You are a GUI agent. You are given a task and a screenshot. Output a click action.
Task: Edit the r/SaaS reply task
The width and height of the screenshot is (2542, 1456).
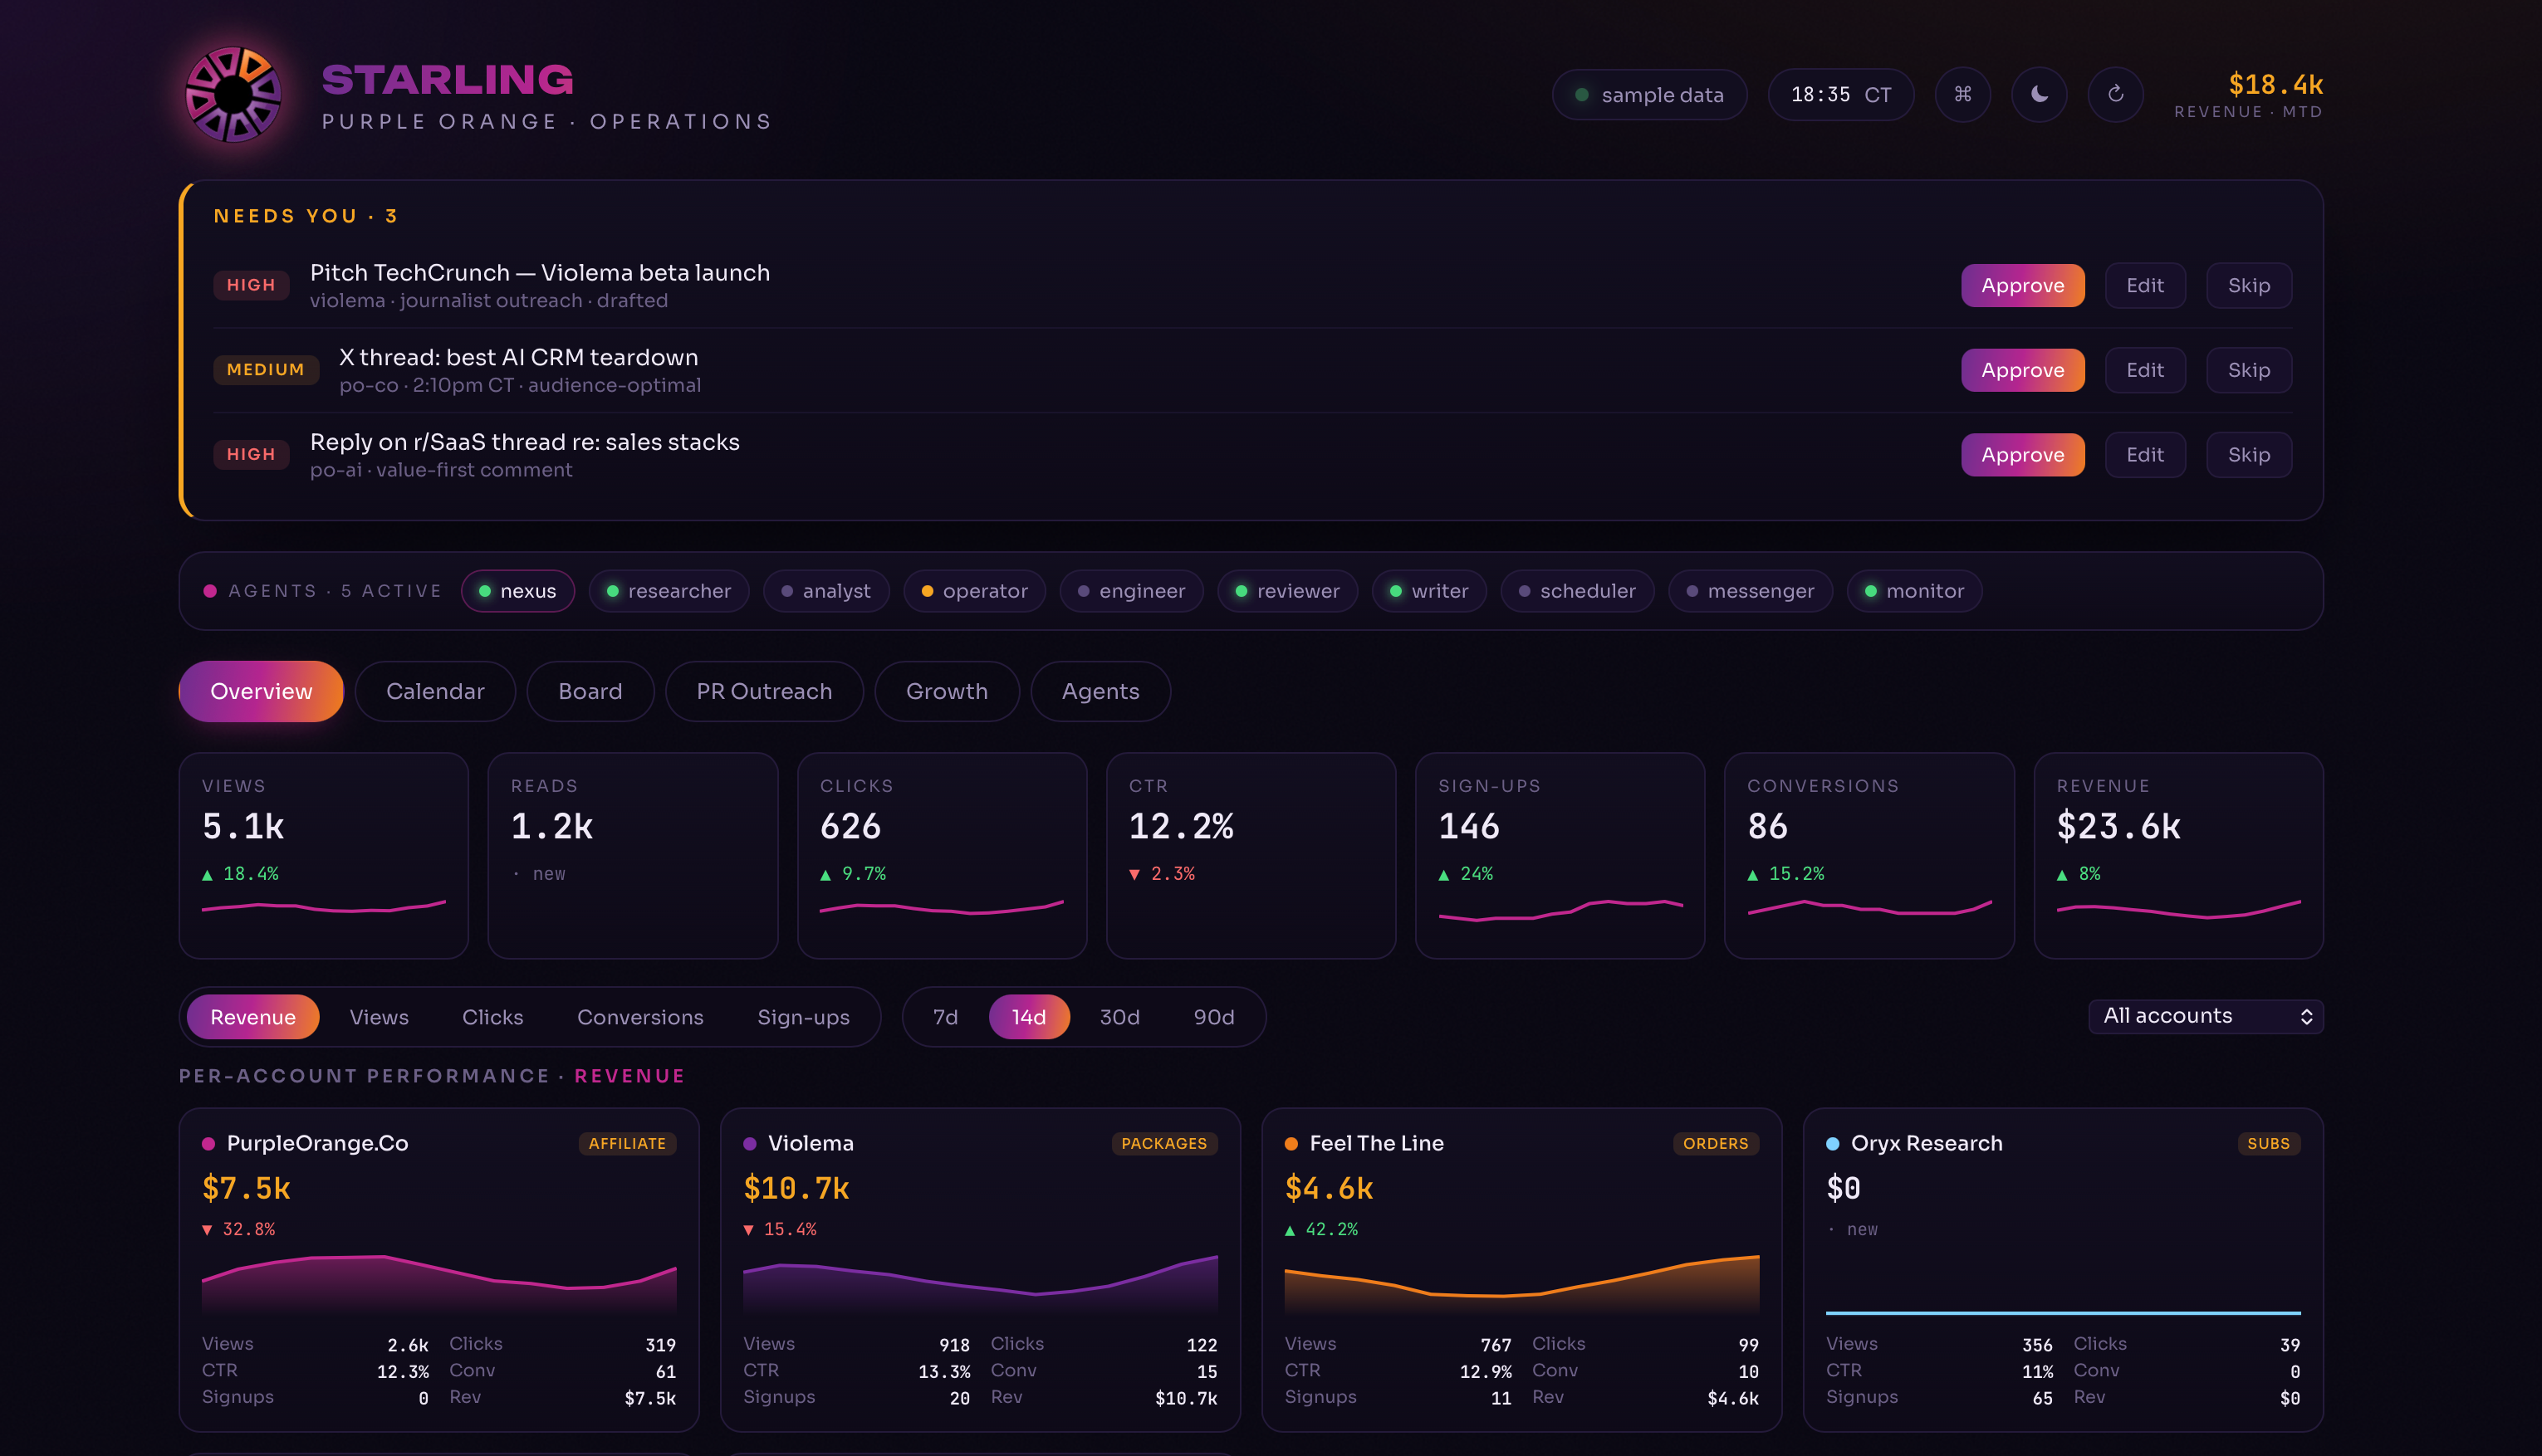2145,455
